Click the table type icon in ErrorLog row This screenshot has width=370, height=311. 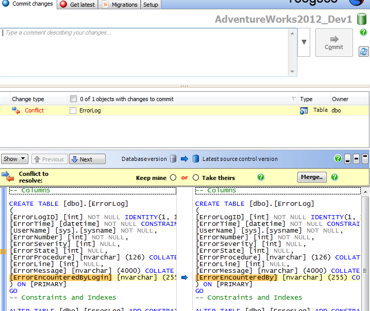(304, 110)
